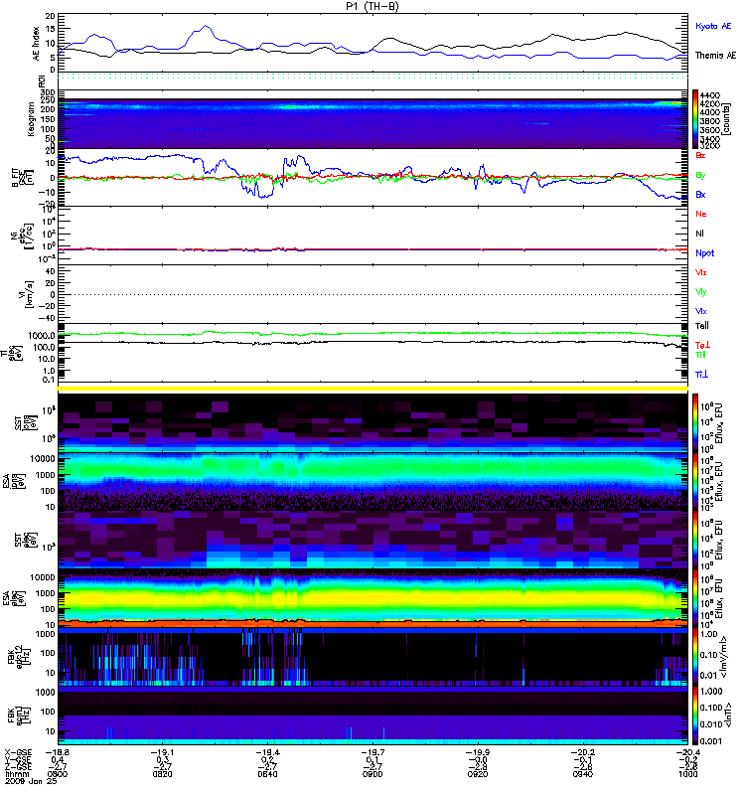Click the '0840' time tick label
This screenshot has height=795, width=745.
[x=267, y=774]
